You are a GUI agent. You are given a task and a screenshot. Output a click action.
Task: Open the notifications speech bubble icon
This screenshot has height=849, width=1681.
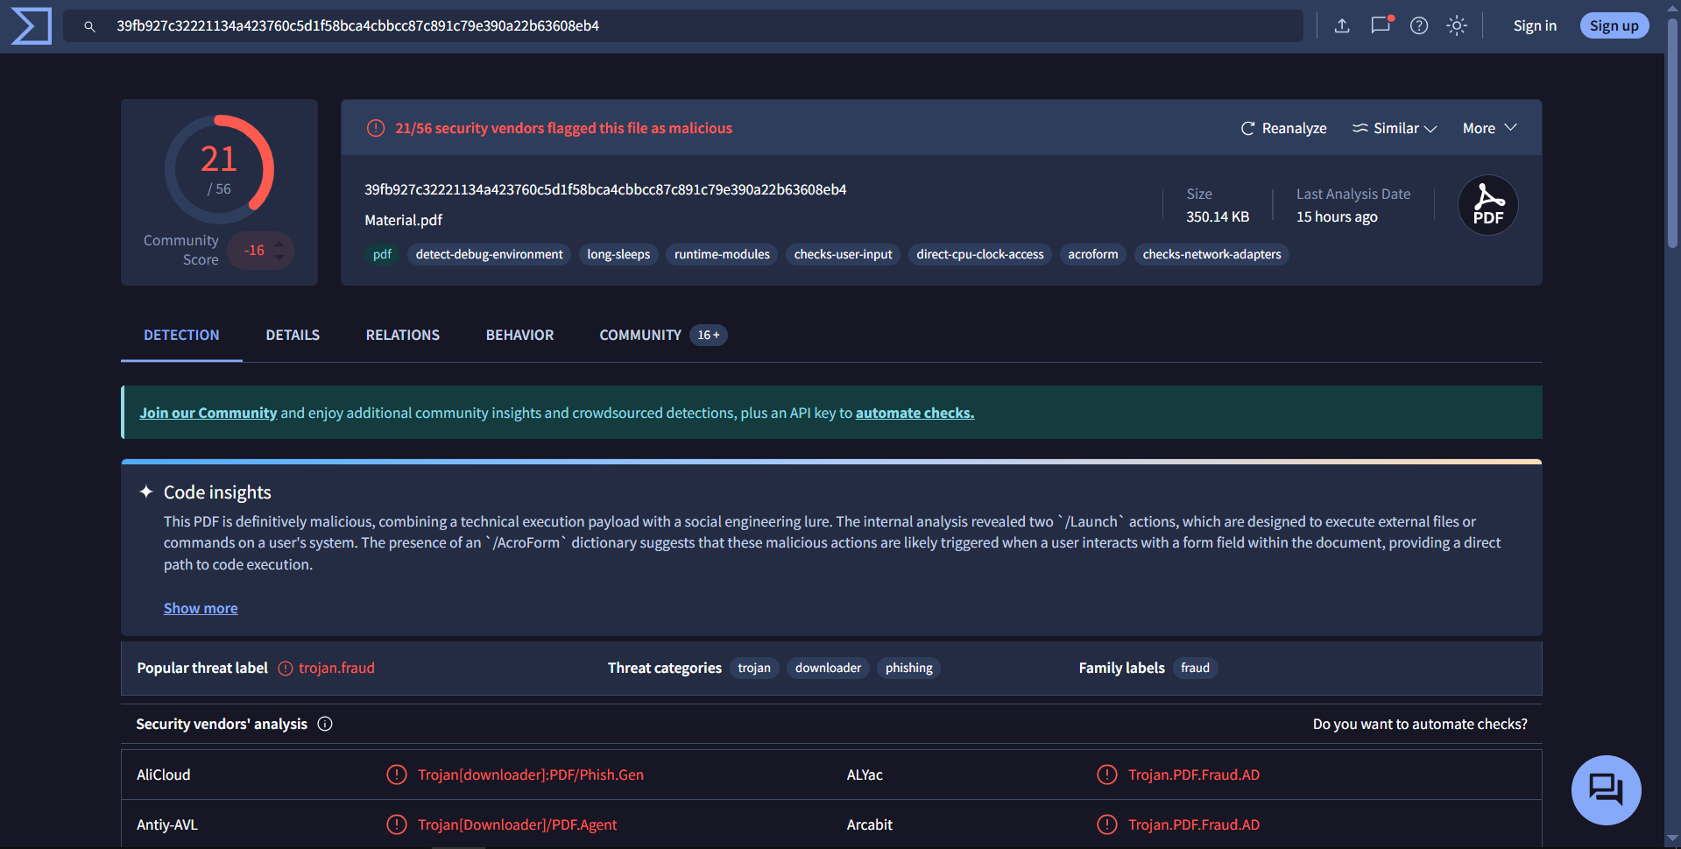pos(1380,26)
